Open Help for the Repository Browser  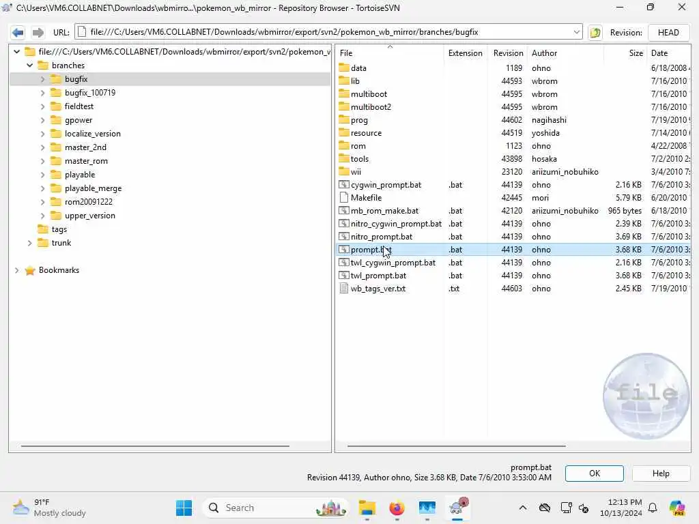pyautogui.click(x=661, y=474)
